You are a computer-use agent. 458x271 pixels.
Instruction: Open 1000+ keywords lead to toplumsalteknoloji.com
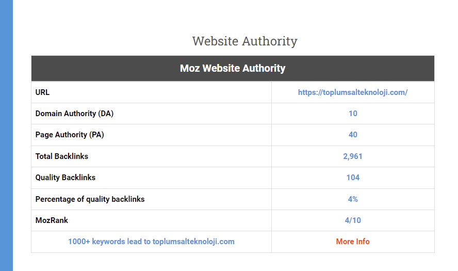[151, 242]
